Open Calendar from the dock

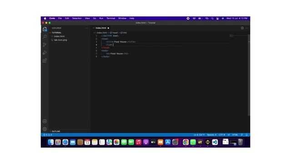[87, 142]
